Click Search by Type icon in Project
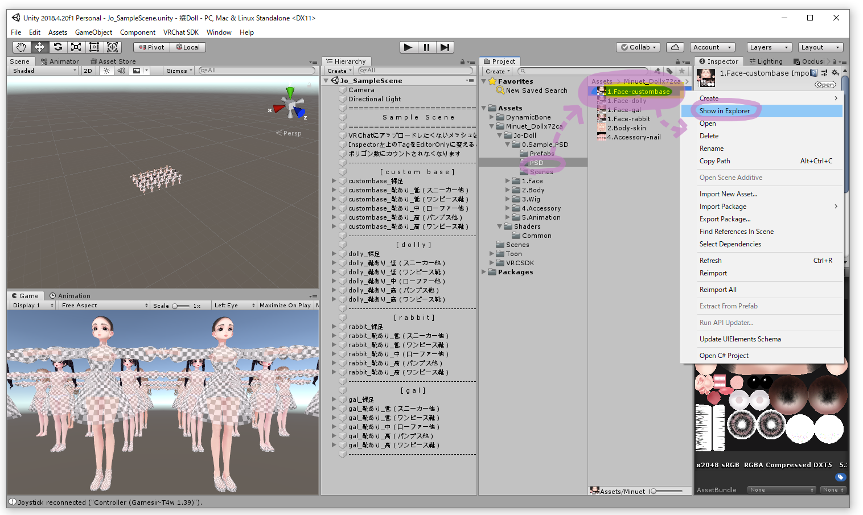This screenshot has width=863, height=515. pos(657,71)
